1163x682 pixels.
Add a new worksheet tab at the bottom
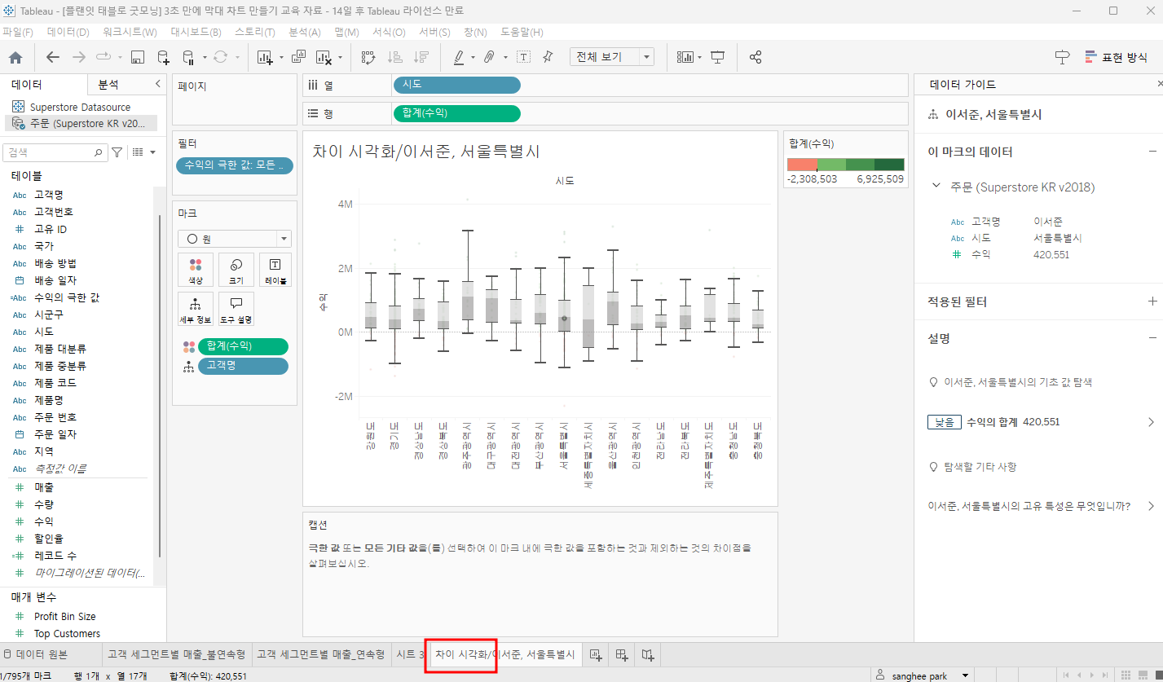[x=596, y=654]
